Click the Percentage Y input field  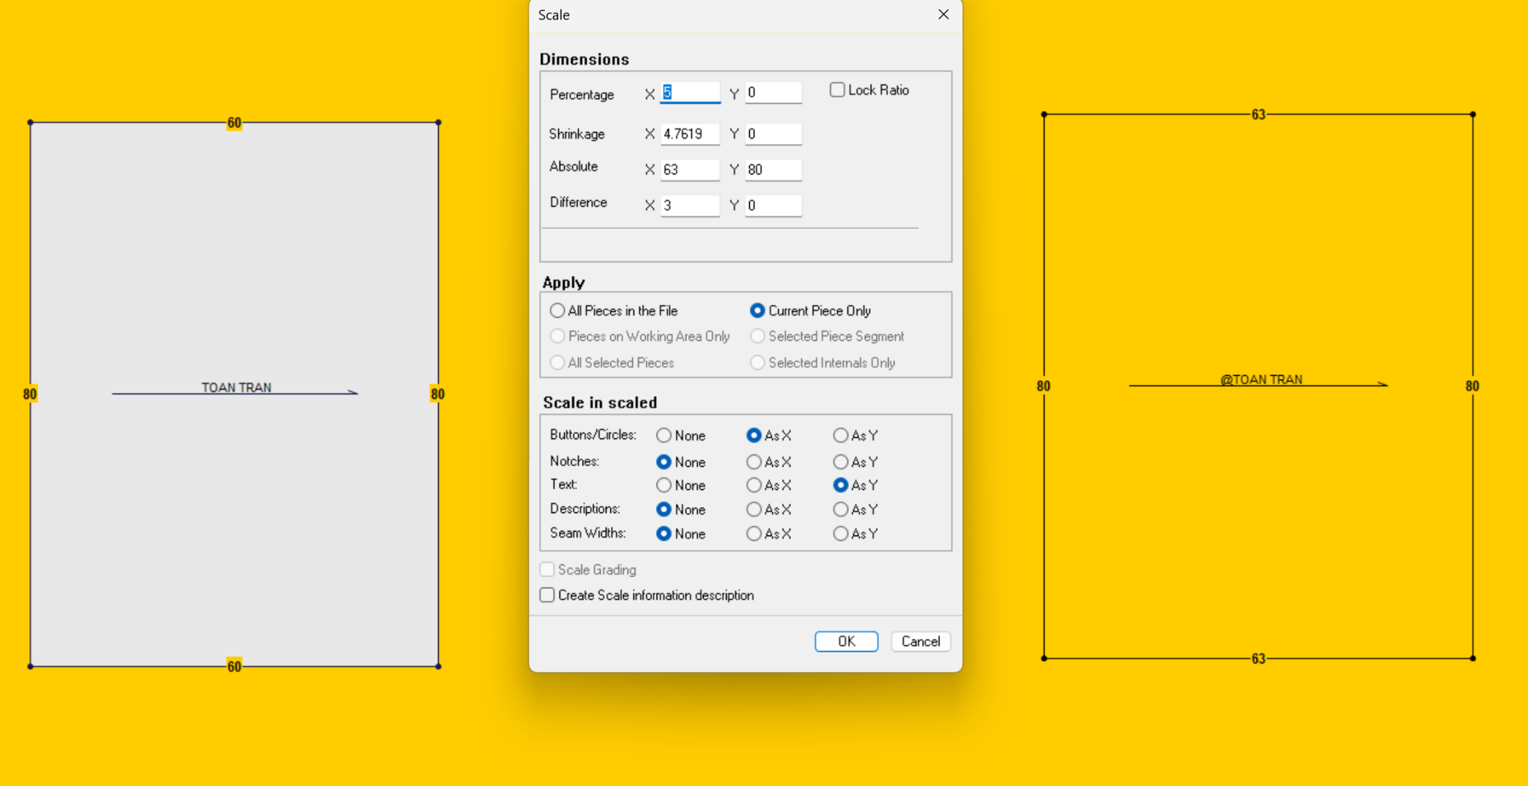[x=773, y=92]
